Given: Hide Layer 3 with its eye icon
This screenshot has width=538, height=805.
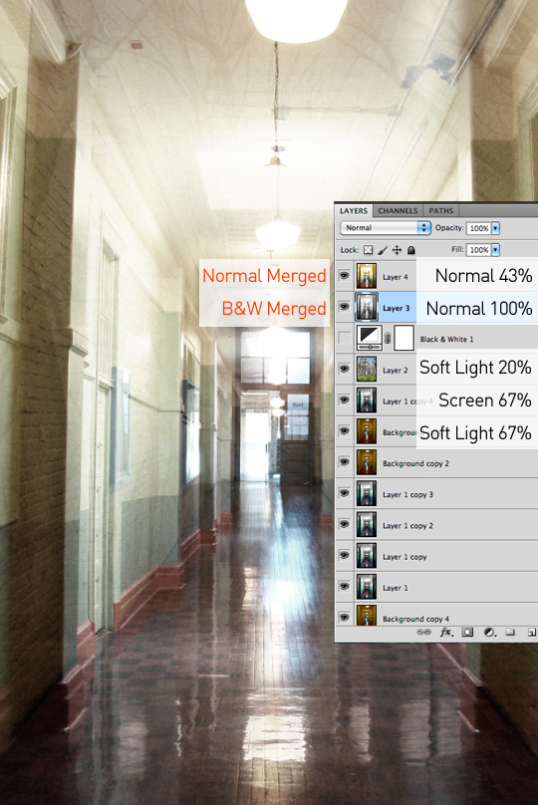Looking at the screenshot, I should [344, 307].
